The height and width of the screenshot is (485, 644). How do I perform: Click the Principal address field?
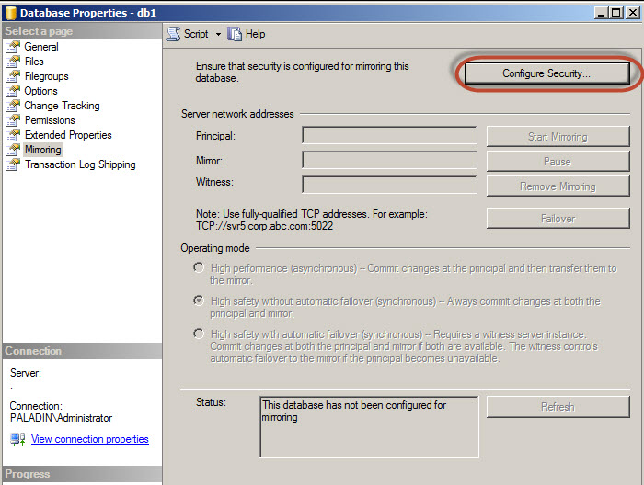(389, 135)
